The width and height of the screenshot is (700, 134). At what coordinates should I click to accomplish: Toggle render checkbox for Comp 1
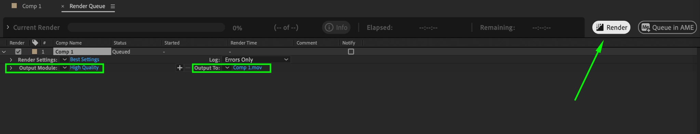pos(18,52)
